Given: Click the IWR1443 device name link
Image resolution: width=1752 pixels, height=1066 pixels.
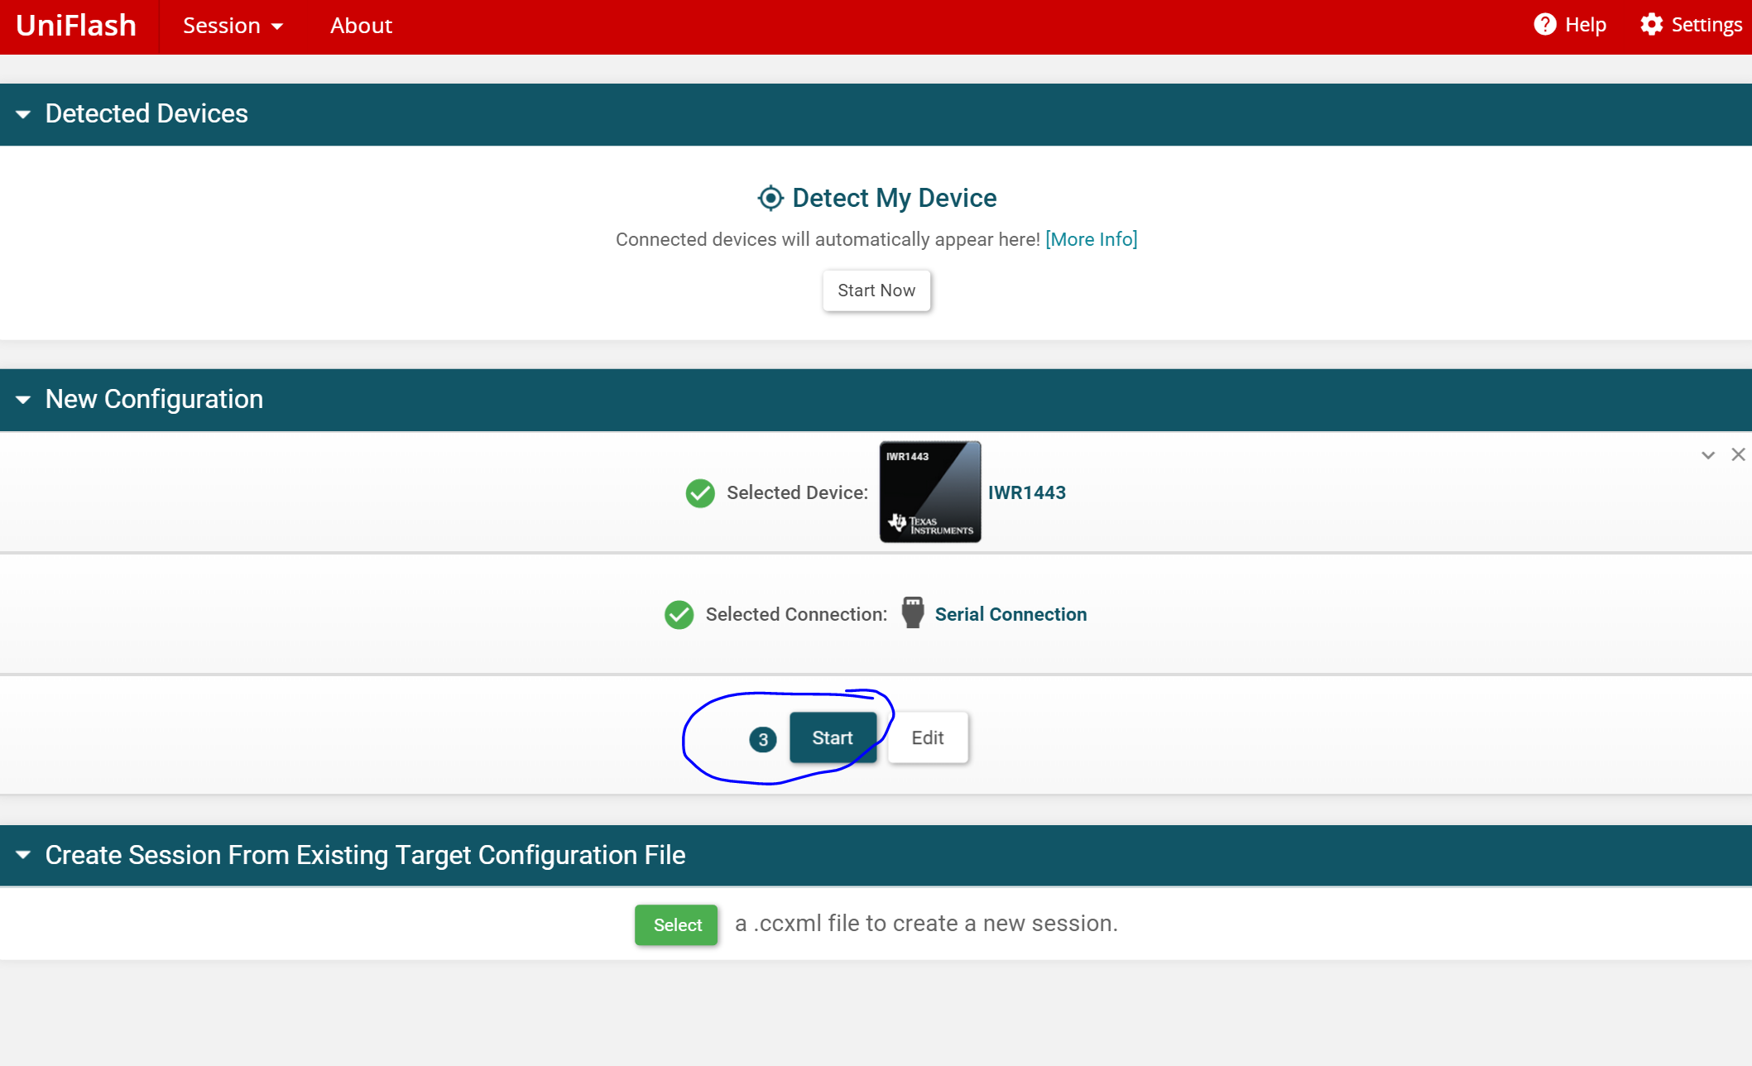Looking at the screenshot, I should pos(1027,492).
